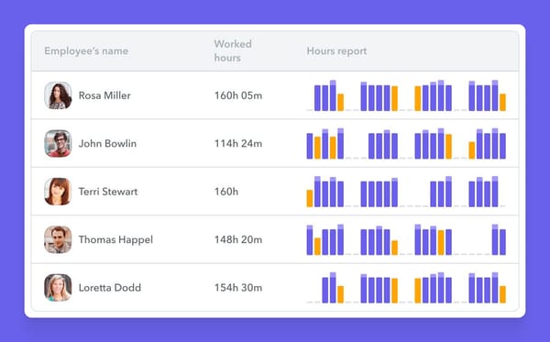Sort by Worked hours column header
The width and height of the screenshot is (550, 342).
click(233, 50)
